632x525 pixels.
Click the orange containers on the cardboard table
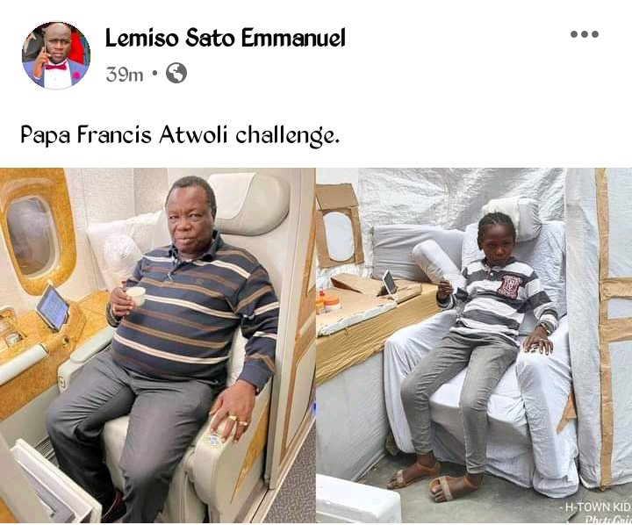tap(329, 302)
